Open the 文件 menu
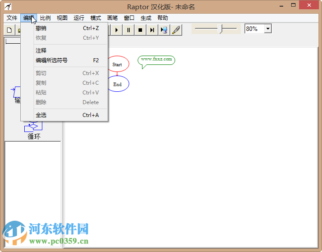 point(12,18)
